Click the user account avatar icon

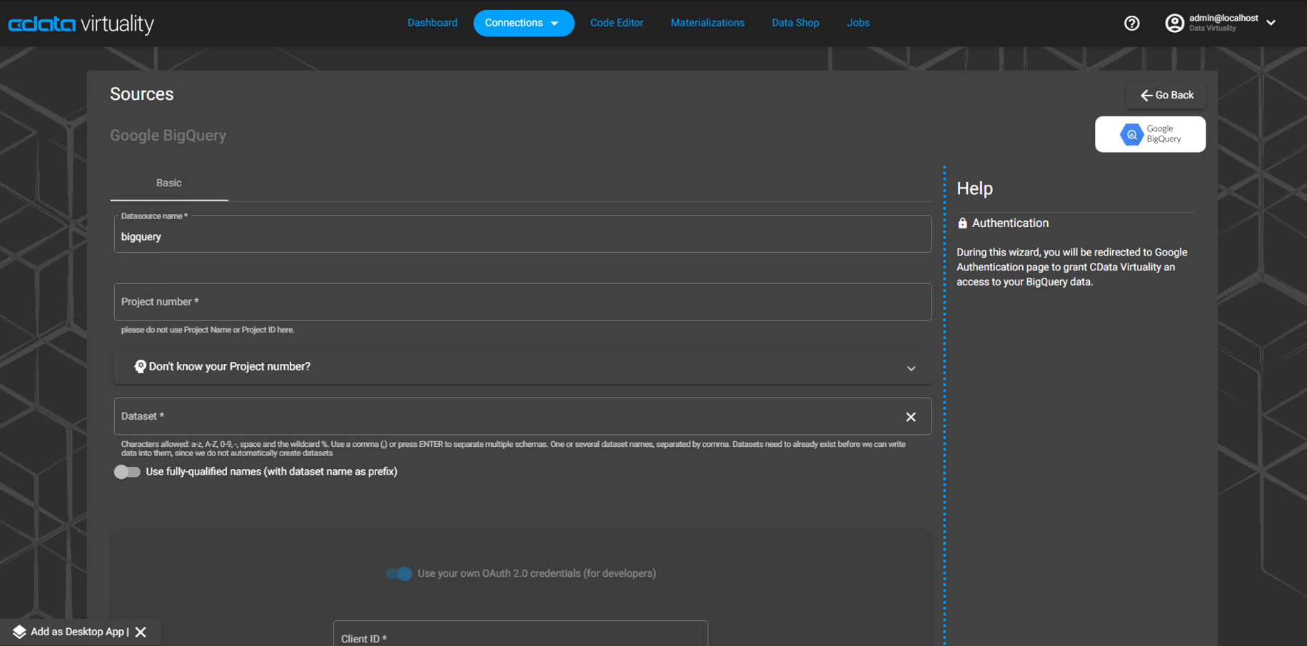click(1174, 23)
